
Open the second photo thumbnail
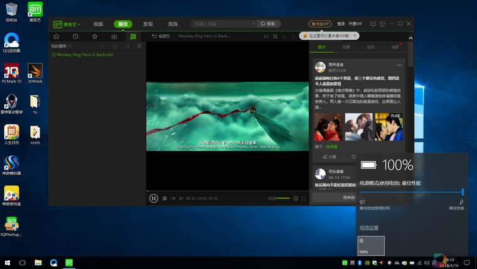click(x=358, y=127)
